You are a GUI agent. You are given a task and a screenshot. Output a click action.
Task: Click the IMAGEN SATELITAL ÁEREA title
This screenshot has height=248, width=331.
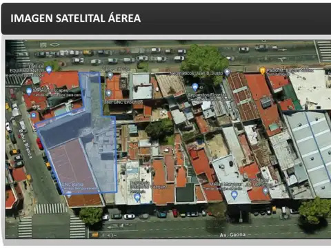(76, 19)
